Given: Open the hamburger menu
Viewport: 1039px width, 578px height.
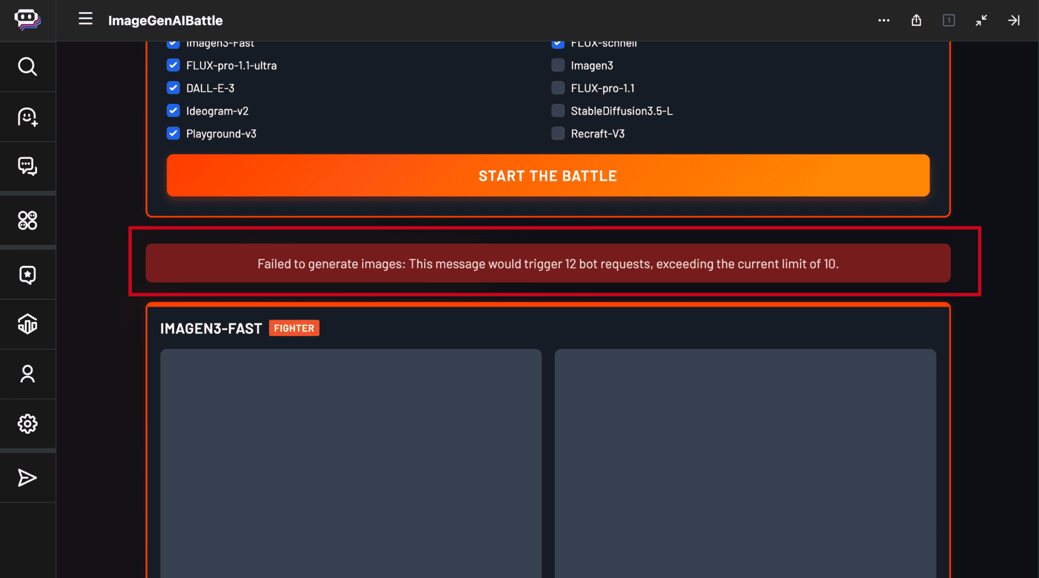Looking at the screenshot, I should (x=86, y=19).
